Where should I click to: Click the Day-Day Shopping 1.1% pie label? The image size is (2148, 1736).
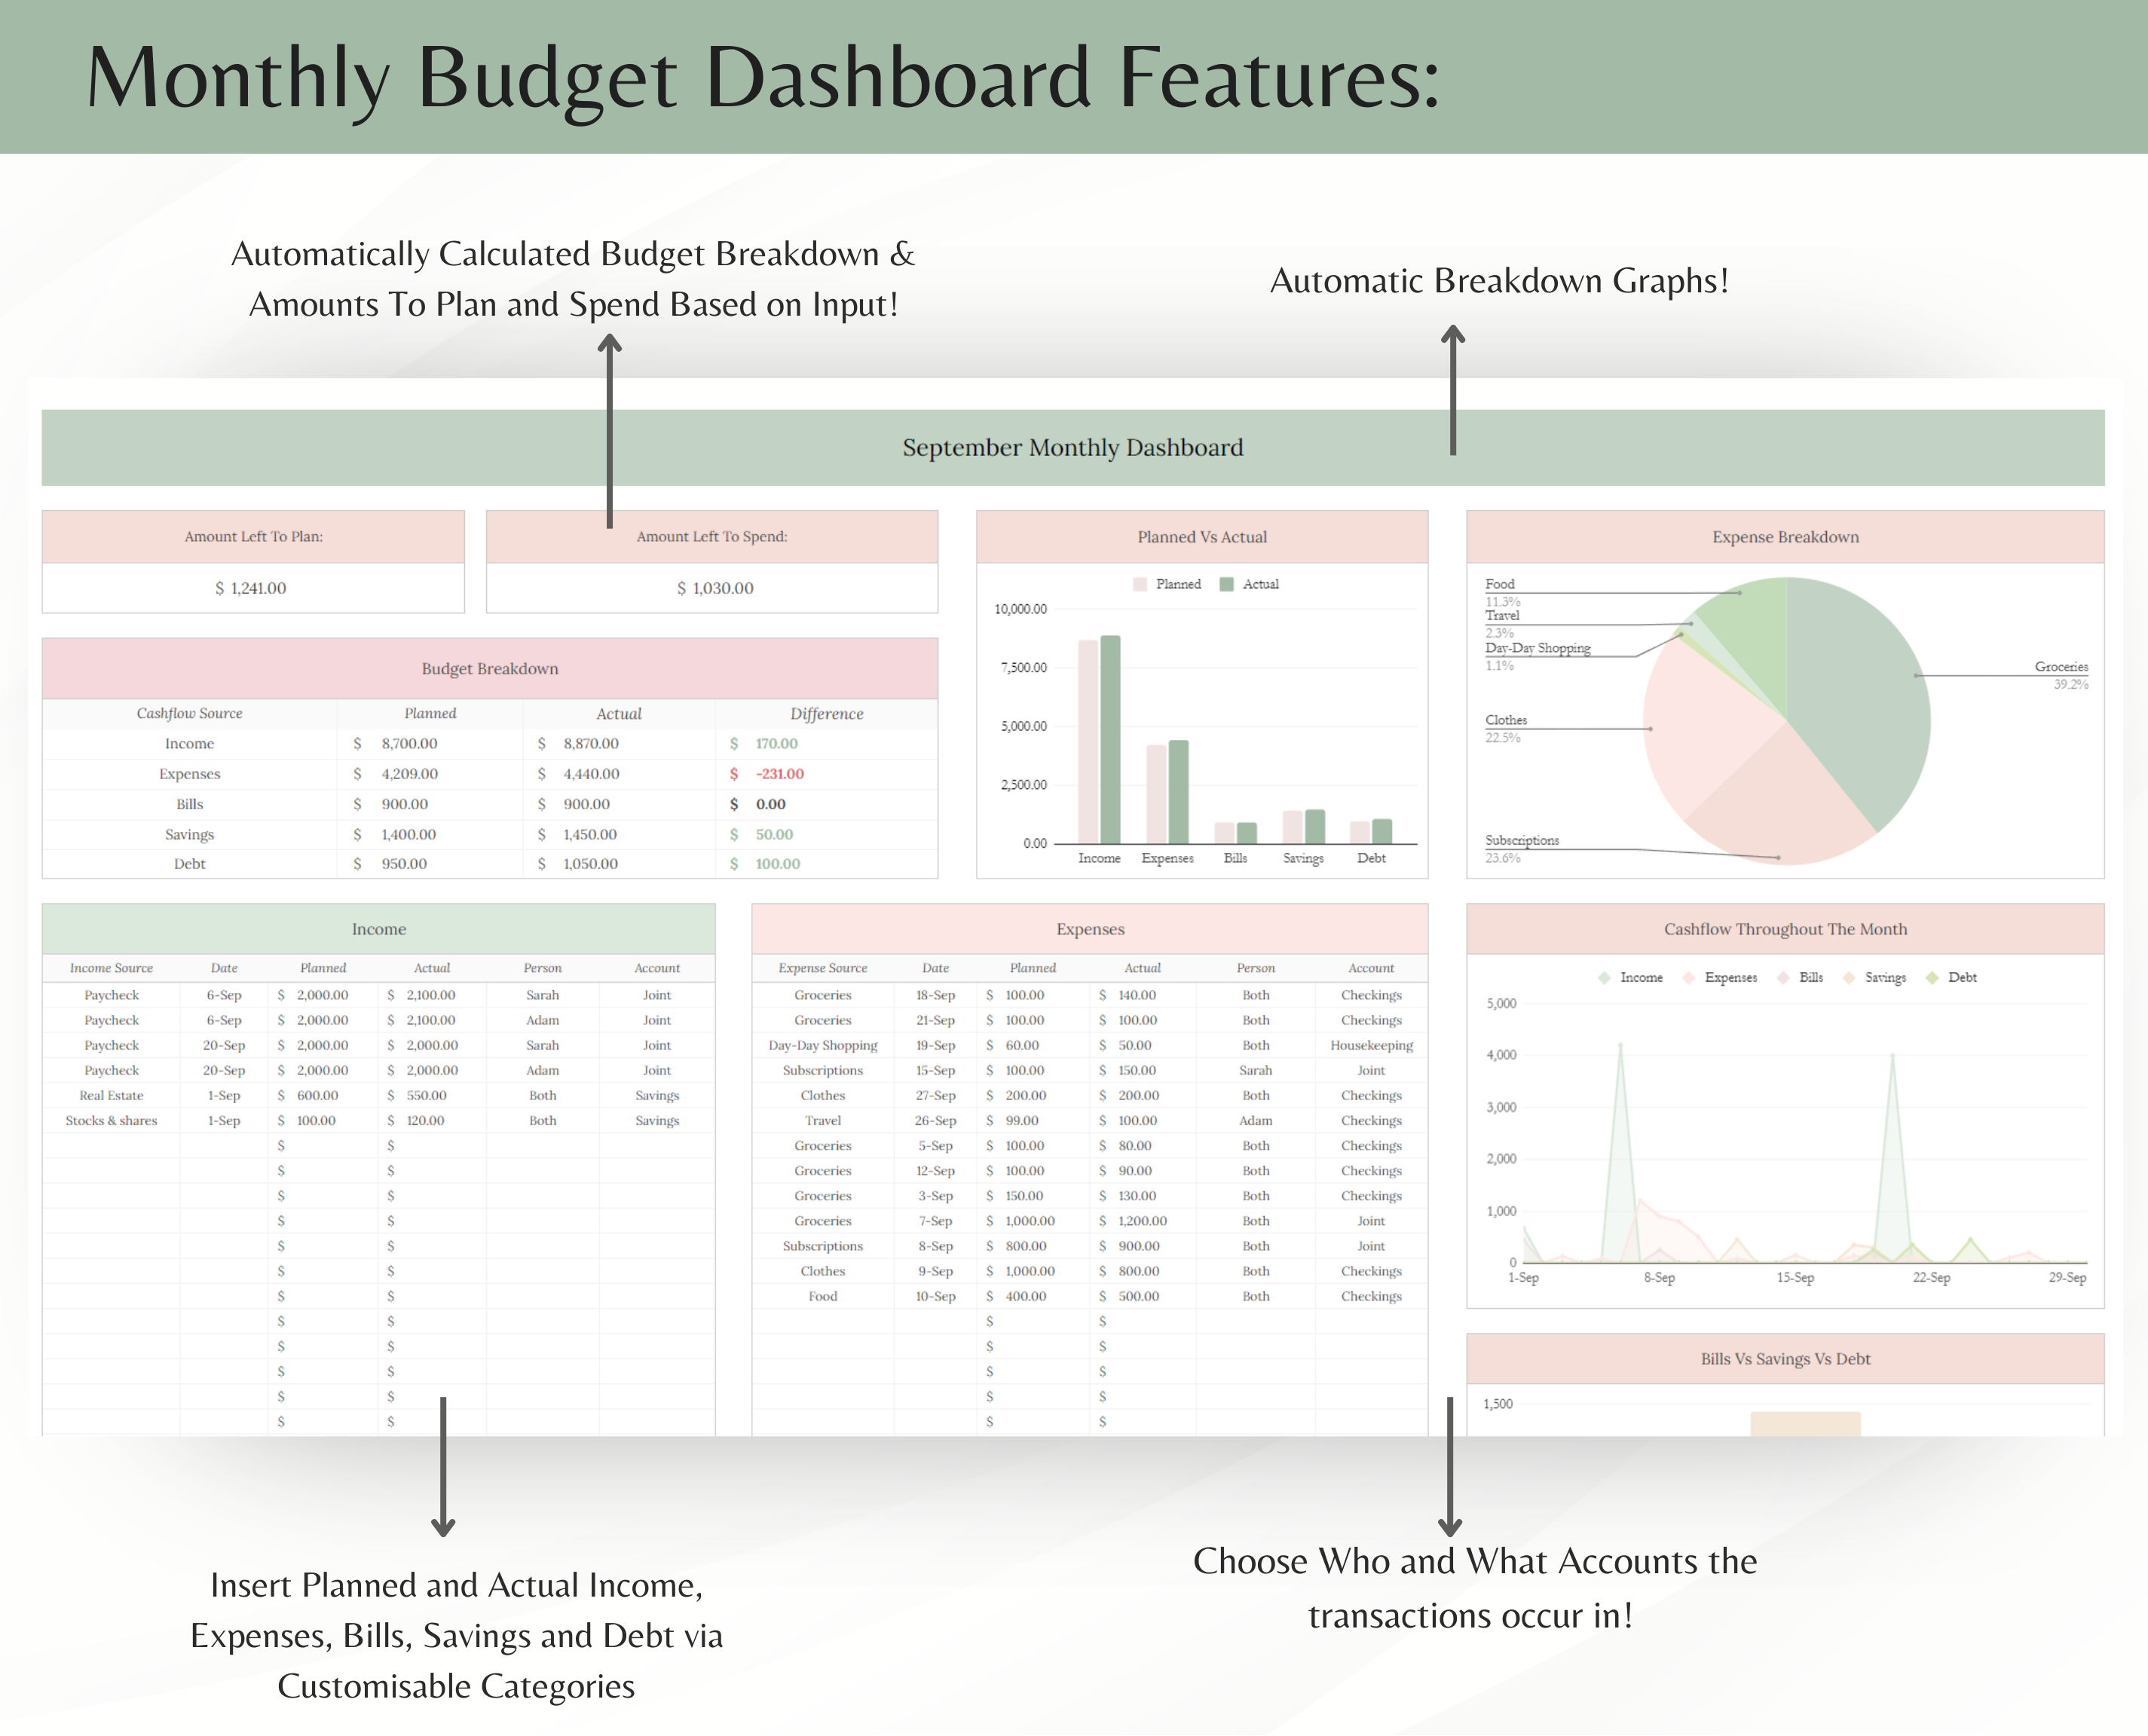[1537, 656]
